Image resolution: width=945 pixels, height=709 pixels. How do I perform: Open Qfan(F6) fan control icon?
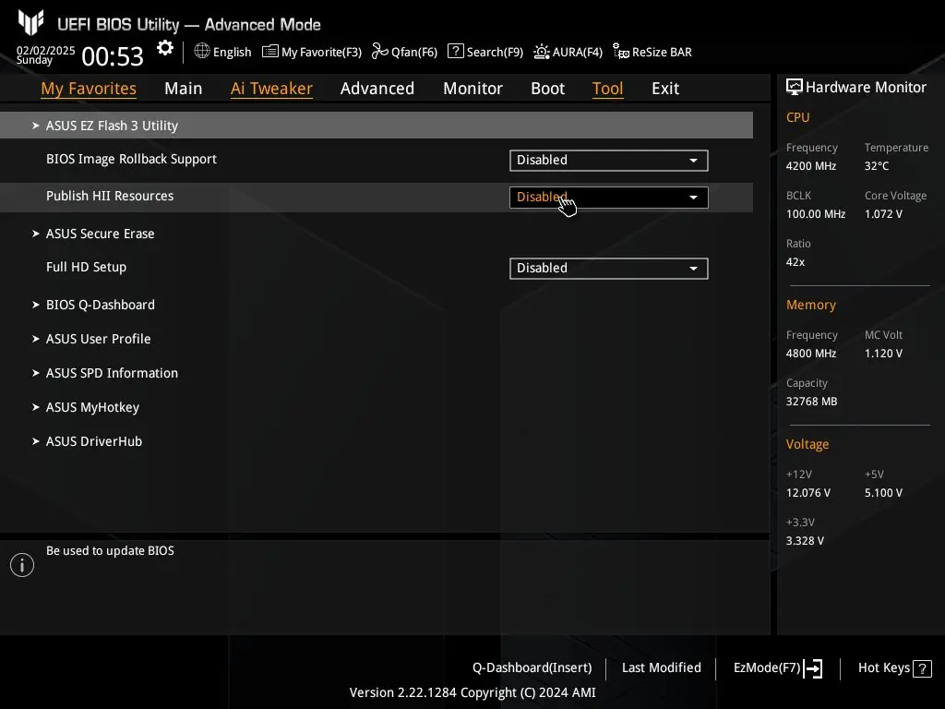(x=379, y=52)
